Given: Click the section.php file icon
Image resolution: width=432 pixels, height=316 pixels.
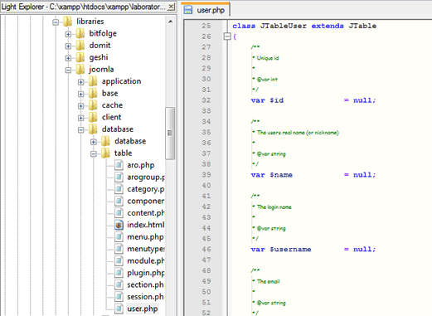Looking at the screenshot, I should 119,284.
